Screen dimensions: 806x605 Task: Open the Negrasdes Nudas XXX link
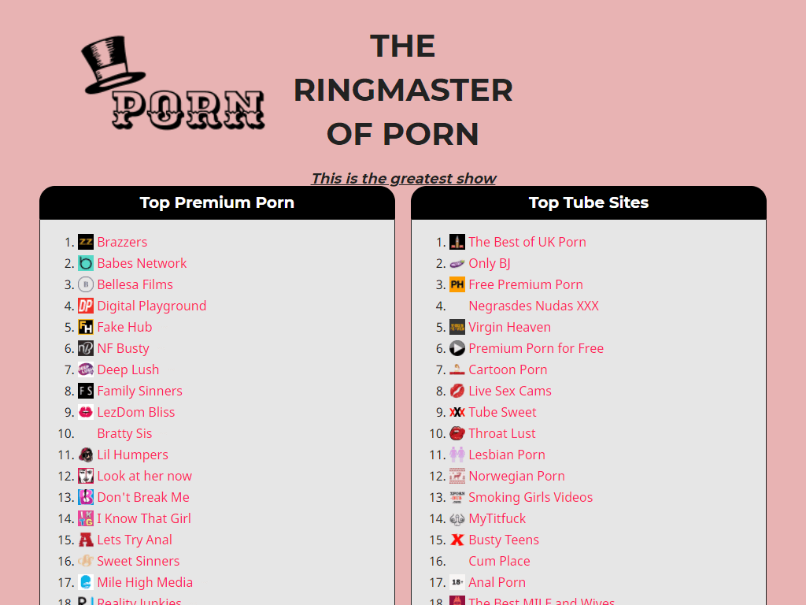533,306
